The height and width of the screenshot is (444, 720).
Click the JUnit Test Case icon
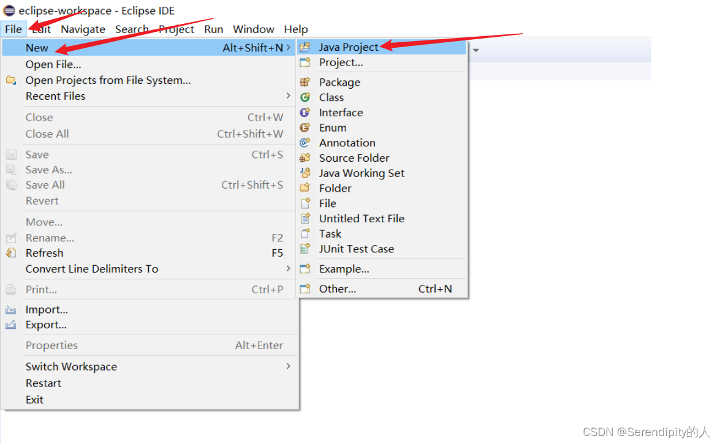point(305,249)
